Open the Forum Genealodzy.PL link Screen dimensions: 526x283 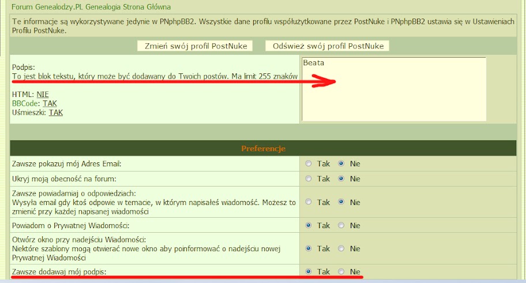(47, 7)
